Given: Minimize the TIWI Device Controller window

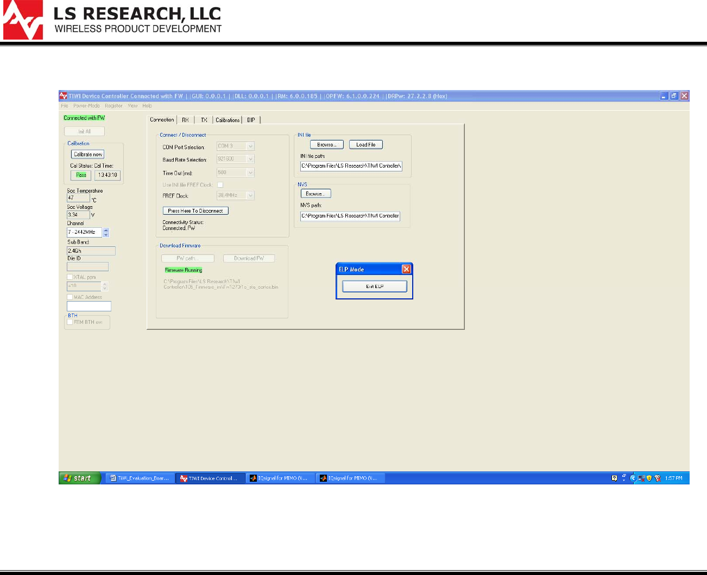Looking at the screenshot, I should coord(664,96).
